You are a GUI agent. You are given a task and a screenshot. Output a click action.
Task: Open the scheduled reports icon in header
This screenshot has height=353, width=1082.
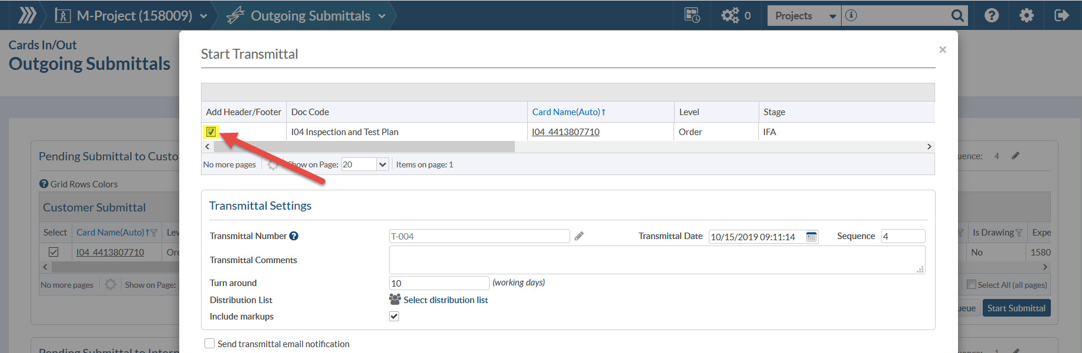(692, 16)
